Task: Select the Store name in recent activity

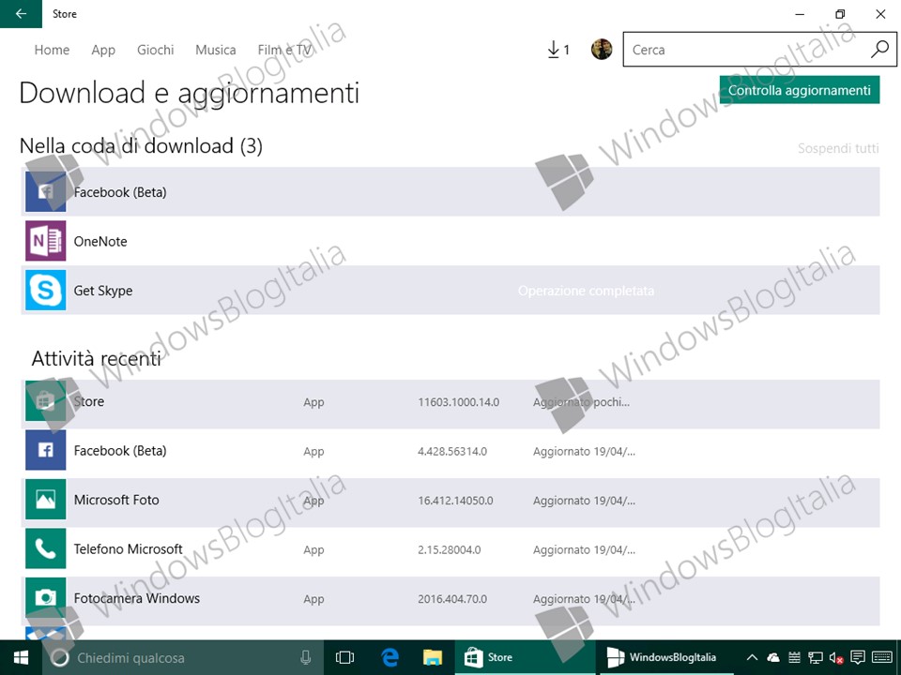Action: point(89,401)
